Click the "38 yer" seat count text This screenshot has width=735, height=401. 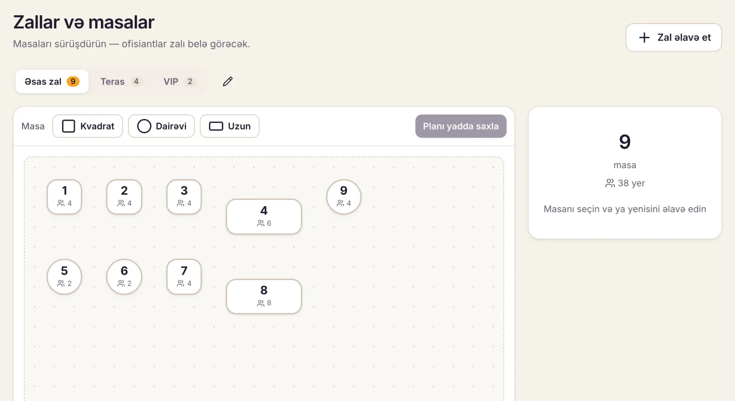[631, 183]
